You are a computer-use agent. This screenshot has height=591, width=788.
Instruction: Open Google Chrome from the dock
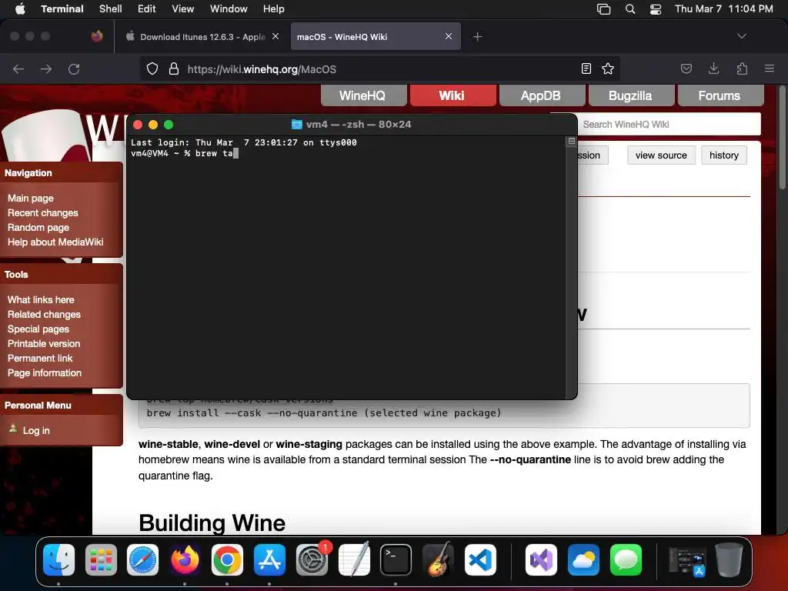(x=227, y=559)
